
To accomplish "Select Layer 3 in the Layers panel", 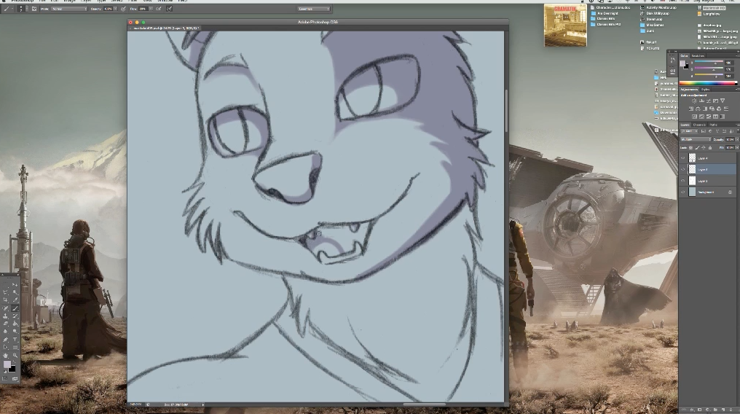I will (x=707, y=181).
